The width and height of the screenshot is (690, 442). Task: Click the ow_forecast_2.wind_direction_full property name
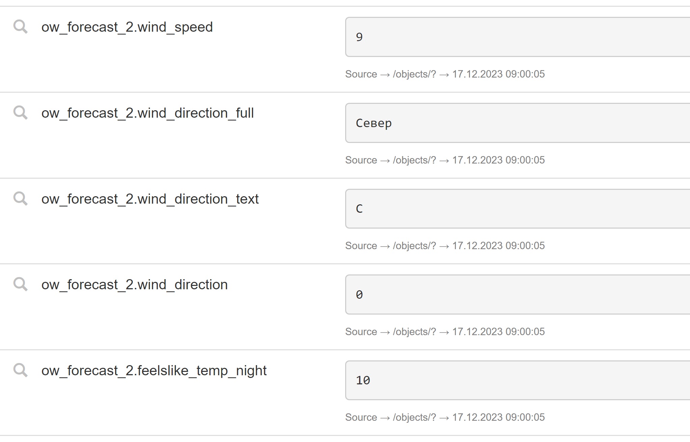click(147, 113)
